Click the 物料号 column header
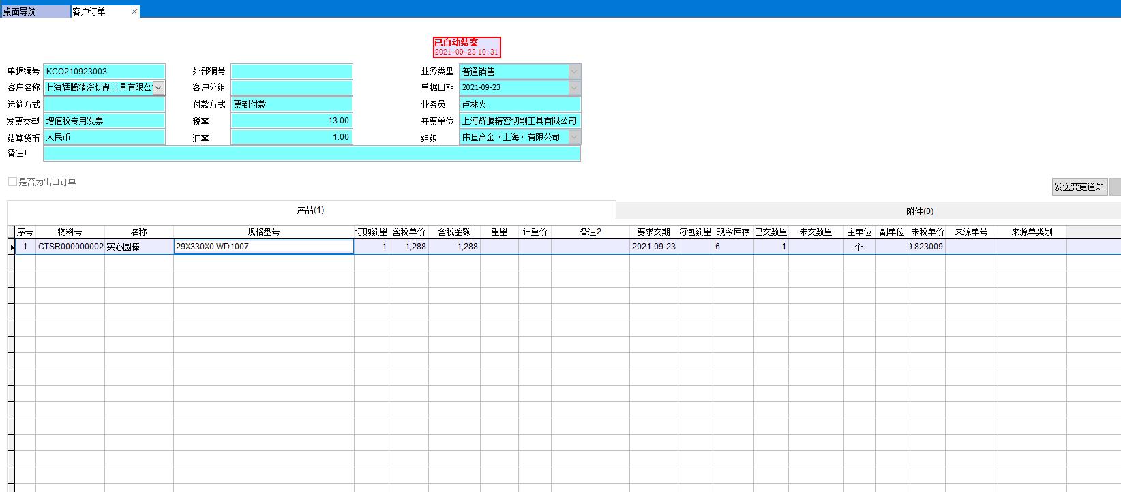 click(x=70, y=232)
